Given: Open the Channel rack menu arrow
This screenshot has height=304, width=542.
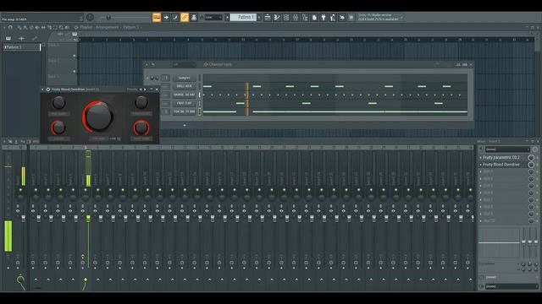Looking at the screenshot, I should (147, 64).
